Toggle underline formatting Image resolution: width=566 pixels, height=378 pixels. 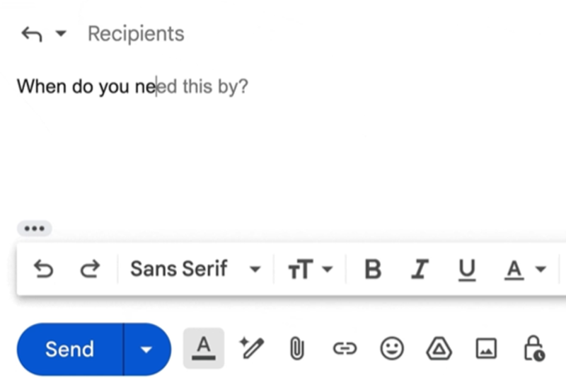point(468,269)
